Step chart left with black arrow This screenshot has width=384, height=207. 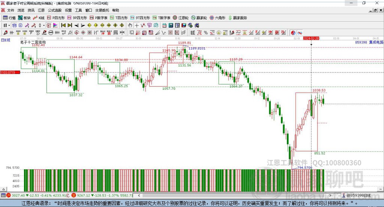point(76,25)
